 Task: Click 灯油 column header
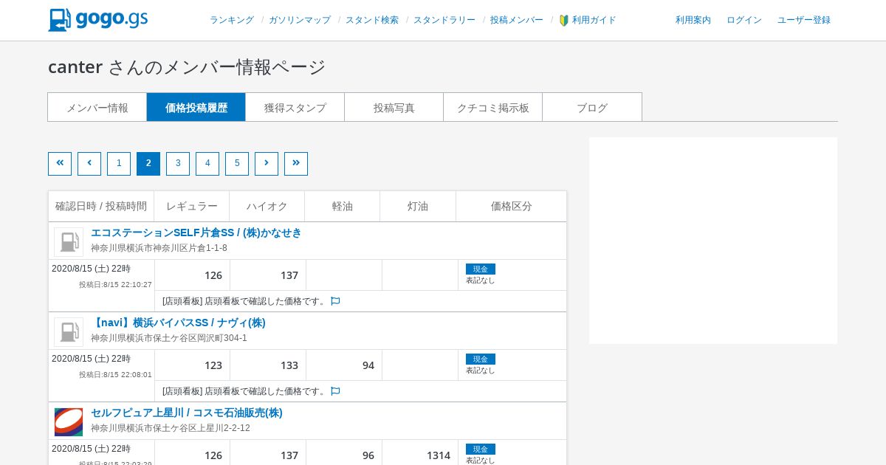pyautogui.click(x=418, y=207)
